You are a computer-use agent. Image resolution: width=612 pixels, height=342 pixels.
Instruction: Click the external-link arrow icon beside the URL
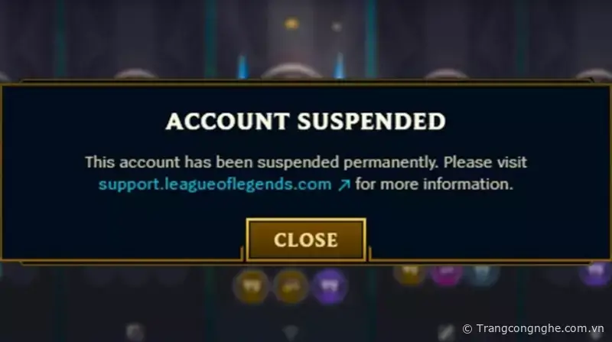(343, 184)
